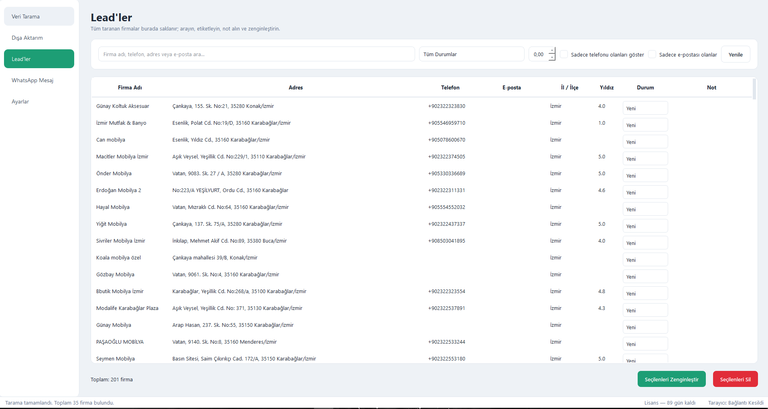This screenshot has height=409, width=768.
Task: Decrease the minimum star rating stepper
Action: pyautogui.click(x=552, y=57)
